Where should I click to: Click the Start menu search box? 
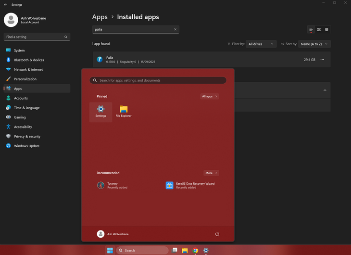click(x=158, y=80)
